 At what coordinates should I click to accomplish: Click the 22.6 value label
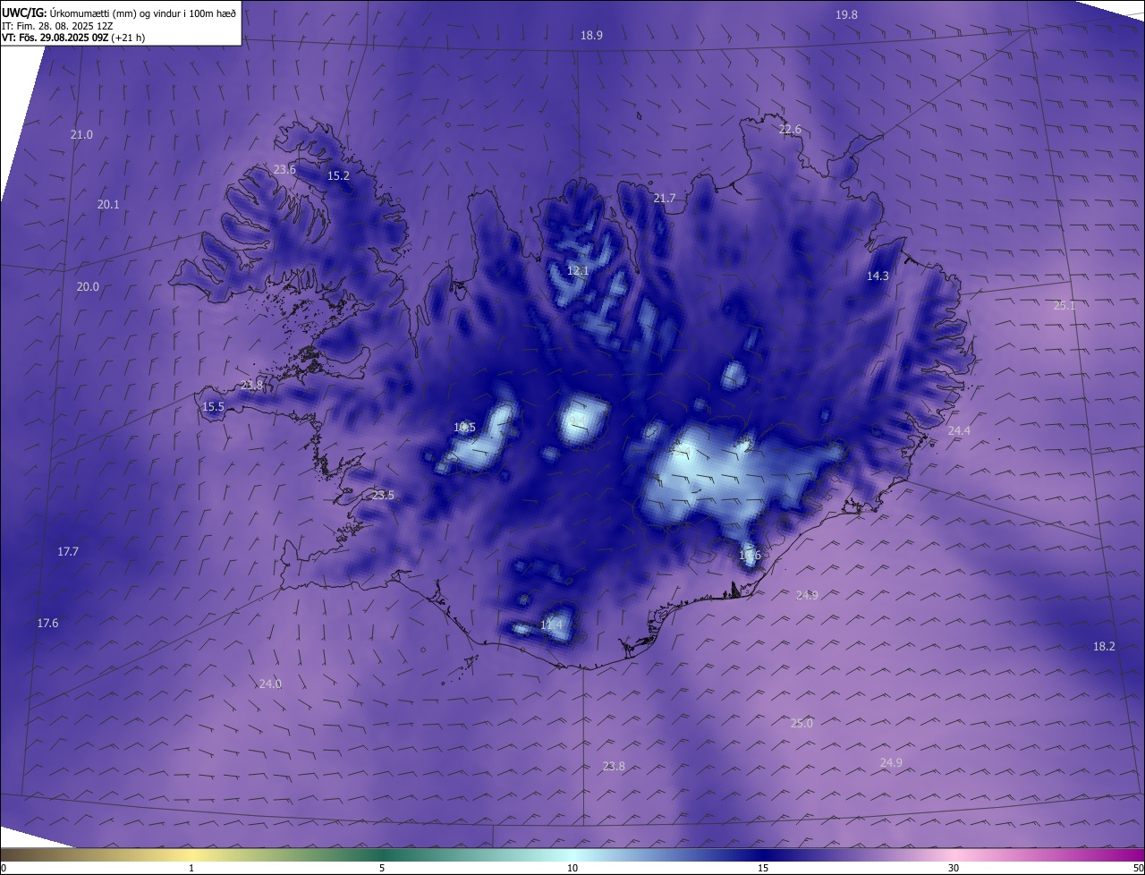pyautogui.click(x=790, y=130)
